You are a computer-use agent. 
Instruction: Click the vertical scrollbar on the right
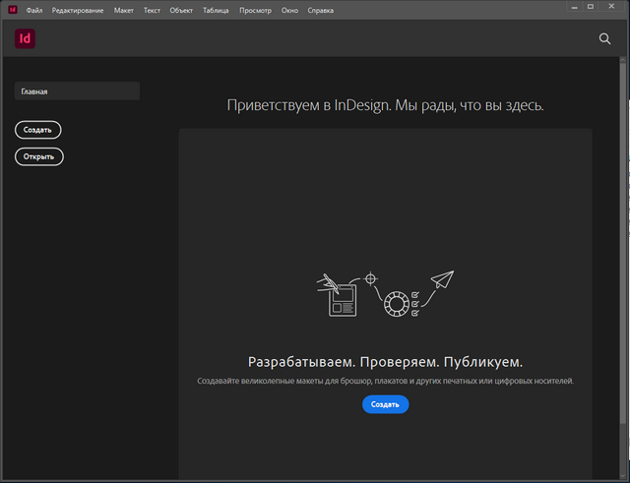(x=625, y=246)
